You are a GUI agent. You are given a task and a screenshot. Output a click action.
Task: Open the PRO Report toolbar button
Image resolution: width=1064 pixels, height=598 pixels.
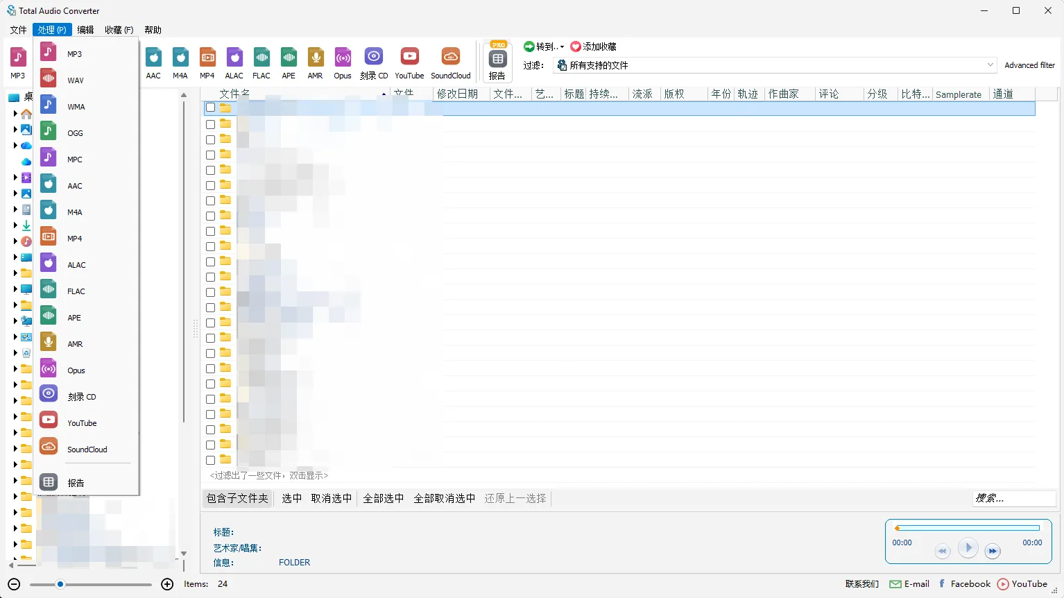[x=497, y=62]
